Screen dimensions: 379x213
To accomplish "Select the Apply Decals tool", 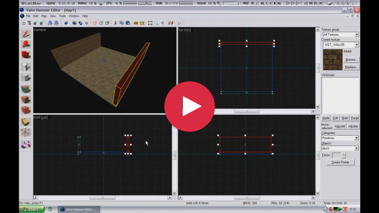I will [x=26, y=110].
